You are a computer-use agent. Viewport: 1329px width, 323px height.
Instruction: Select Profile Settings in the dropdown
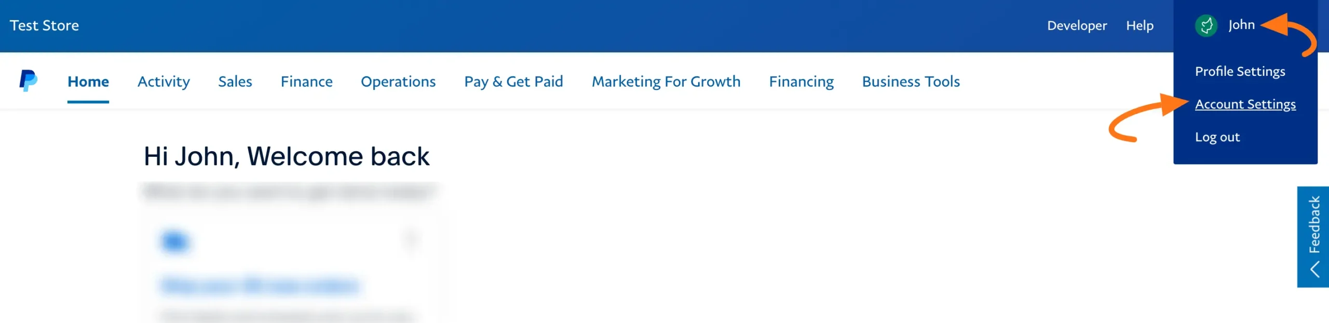1240,71
